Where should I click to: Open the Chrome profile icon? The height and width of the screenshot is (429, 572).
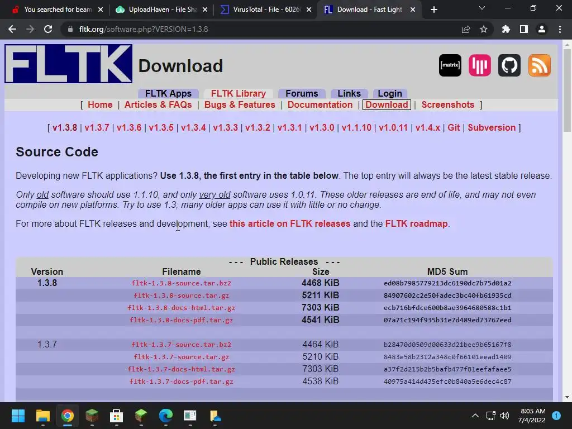[542, 29]
